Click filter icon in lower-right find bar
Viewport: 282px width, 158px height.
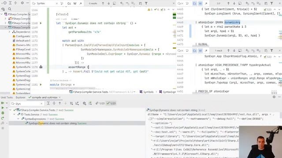tap(271, 50)
